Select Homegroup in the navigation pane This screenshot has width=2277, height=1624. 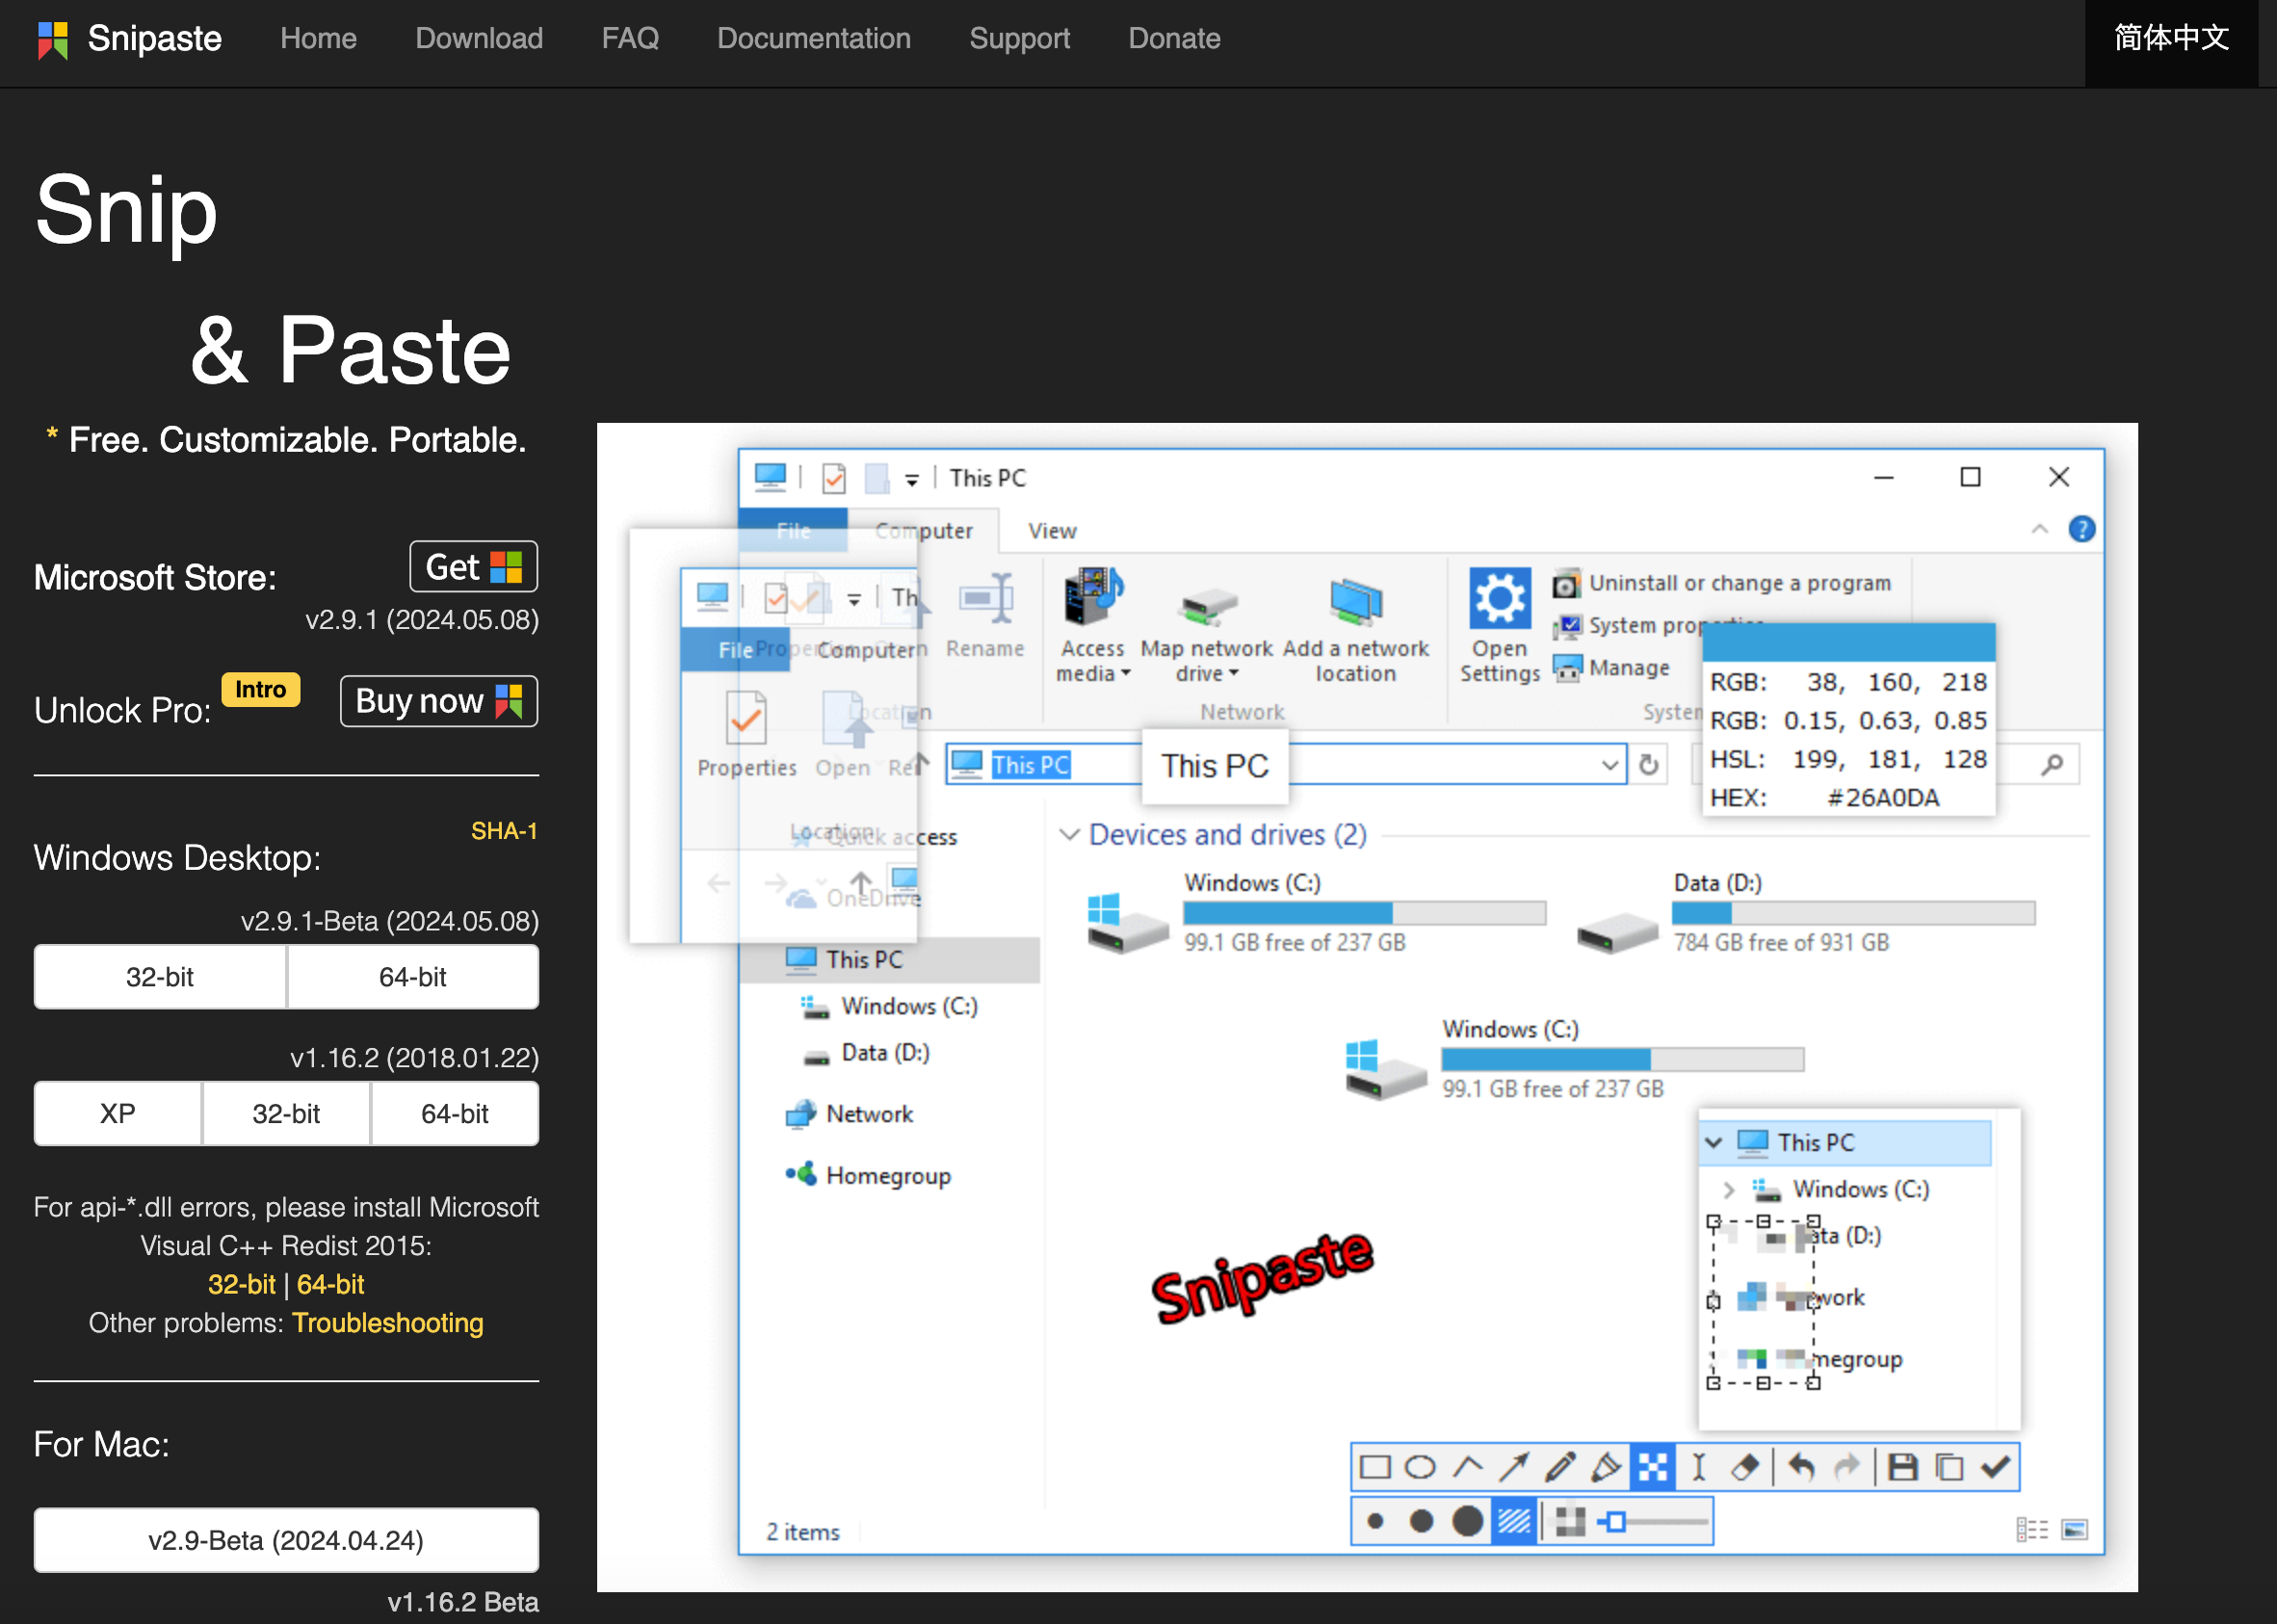pyautogui.click(x=868, y=1175)
